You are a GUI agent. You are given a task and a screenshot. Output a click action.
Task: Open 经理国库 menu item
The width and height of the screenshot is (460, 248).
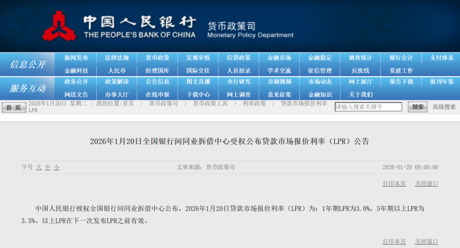[x=158, y=71]
